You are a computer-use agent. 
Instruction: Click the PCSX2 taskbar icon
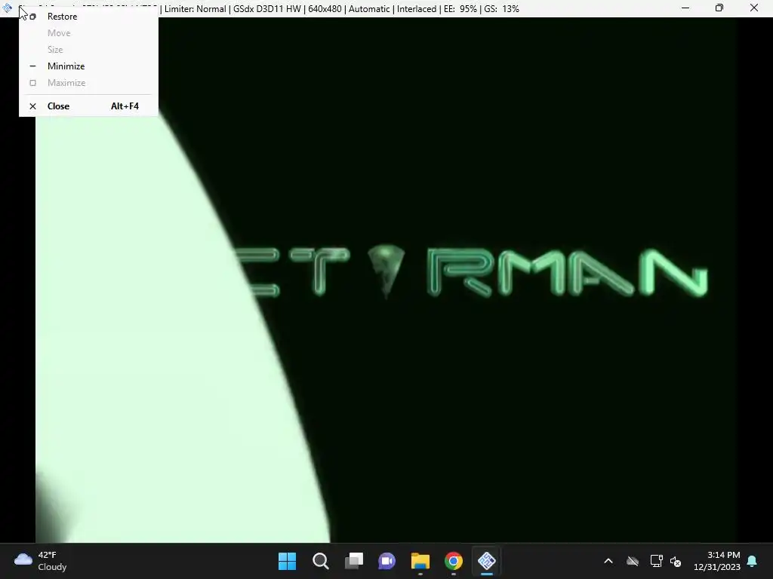pyautogui.click(x=487, y=561)
